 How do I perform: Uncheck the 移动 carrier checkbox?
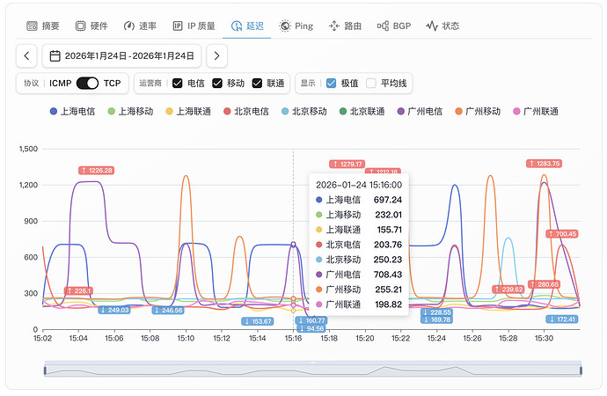[217, 84]
